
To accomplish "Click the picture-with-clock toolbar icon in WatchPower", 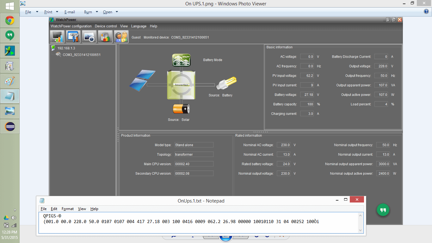I will click(89, 37).
